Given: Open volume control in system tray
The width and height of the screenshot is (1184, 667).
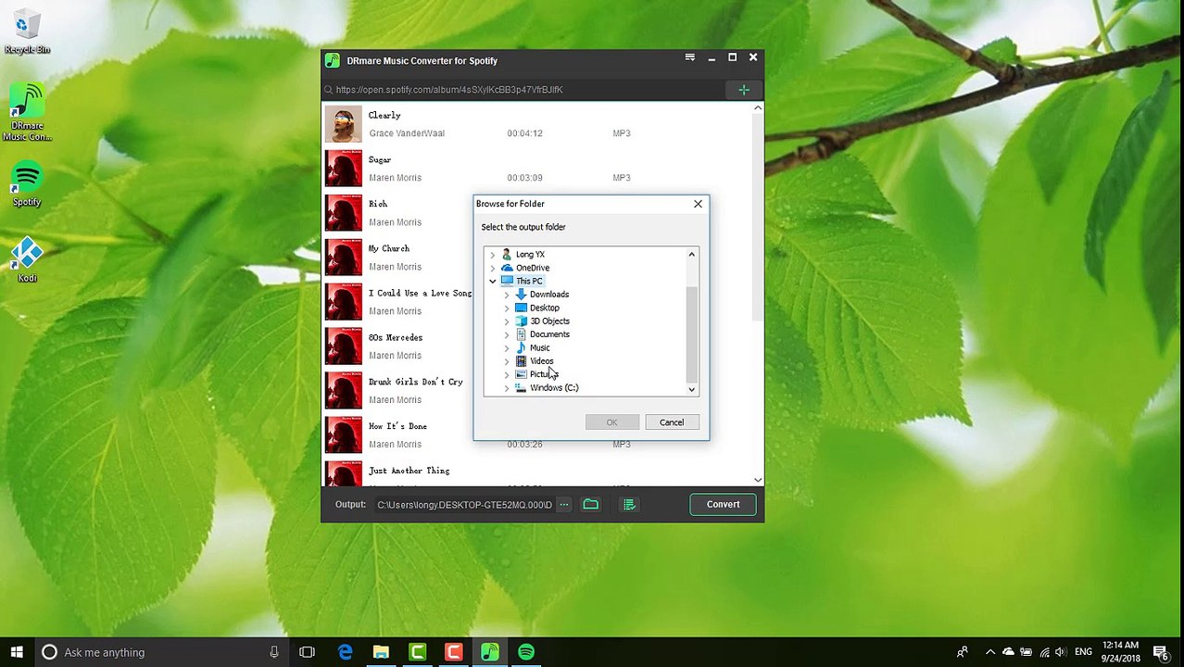Looking at the screenshot, I should pos(1061,652).
